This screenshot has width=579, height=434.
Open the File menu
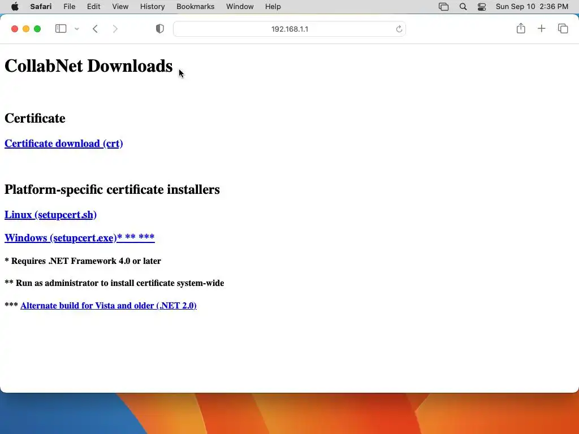(x=70, y=7)
